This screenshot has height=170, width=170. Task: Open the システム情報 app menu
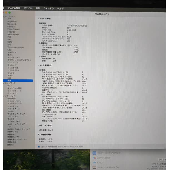[14, 8]
